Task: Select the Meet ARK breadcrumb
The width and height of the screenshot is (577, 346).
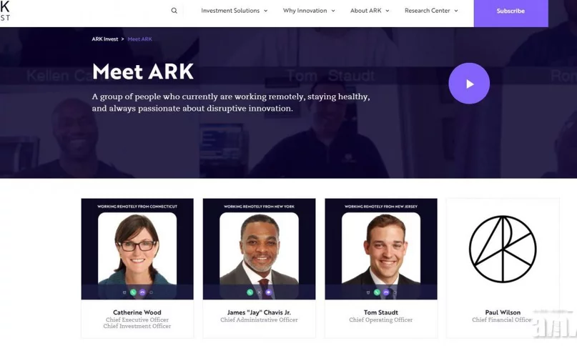Action: click(140, 39)
